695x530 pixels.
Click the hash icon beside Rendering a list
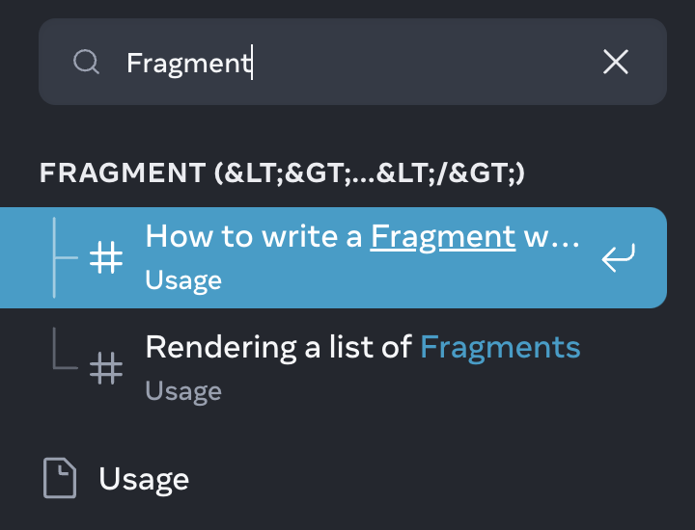pos(106,368)
